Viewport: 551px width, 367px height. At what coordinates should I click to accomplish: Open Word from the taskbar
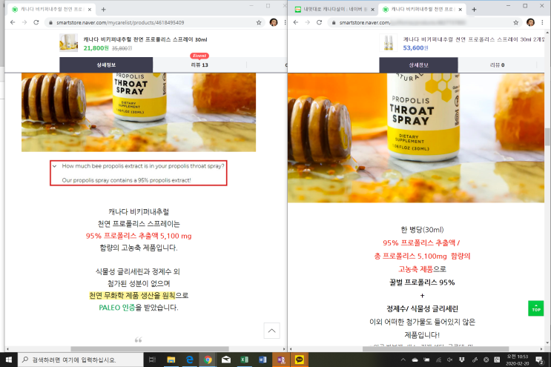tap(263, 360)
